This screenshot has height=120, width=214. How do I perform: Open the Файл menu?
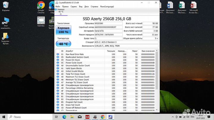(x=58, y=7)
